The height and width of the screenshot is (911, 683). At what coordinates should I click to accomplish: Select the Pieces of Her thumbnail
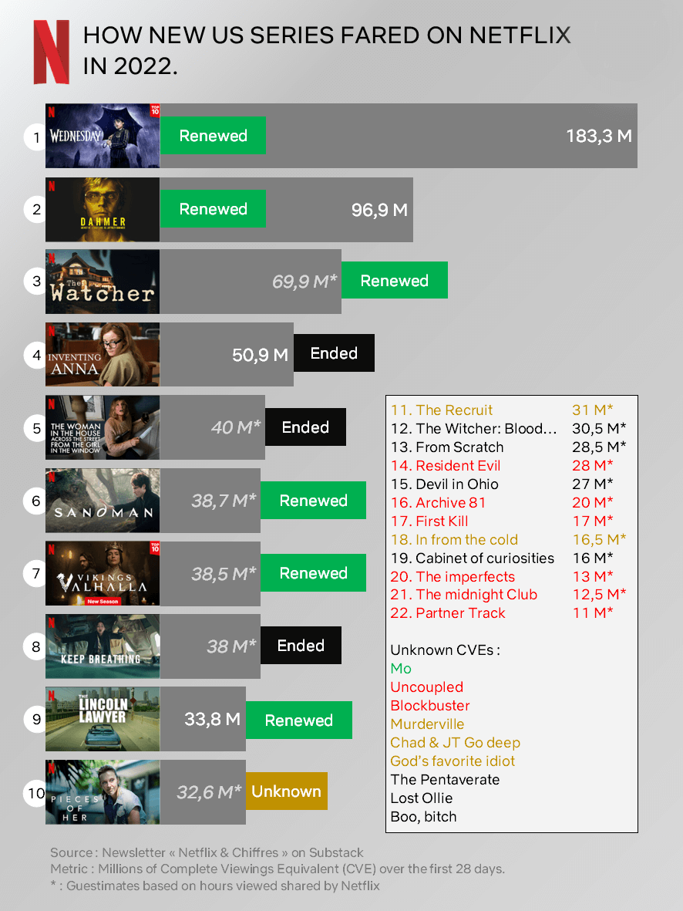point(103,792)
